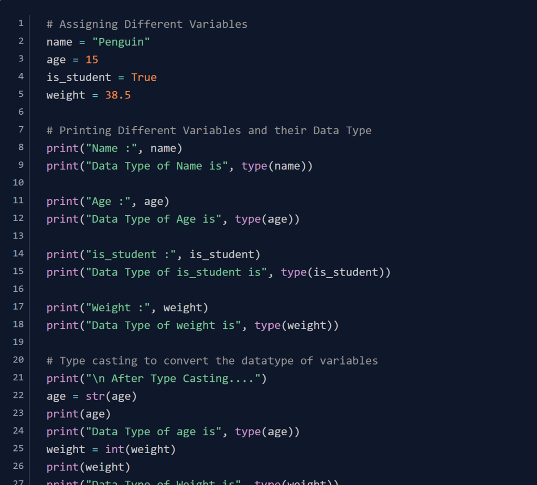537x485 pixels.
Task: Click the "Data Type of is_student is" string
Action: pyautogui.click(x=176, y=272)
